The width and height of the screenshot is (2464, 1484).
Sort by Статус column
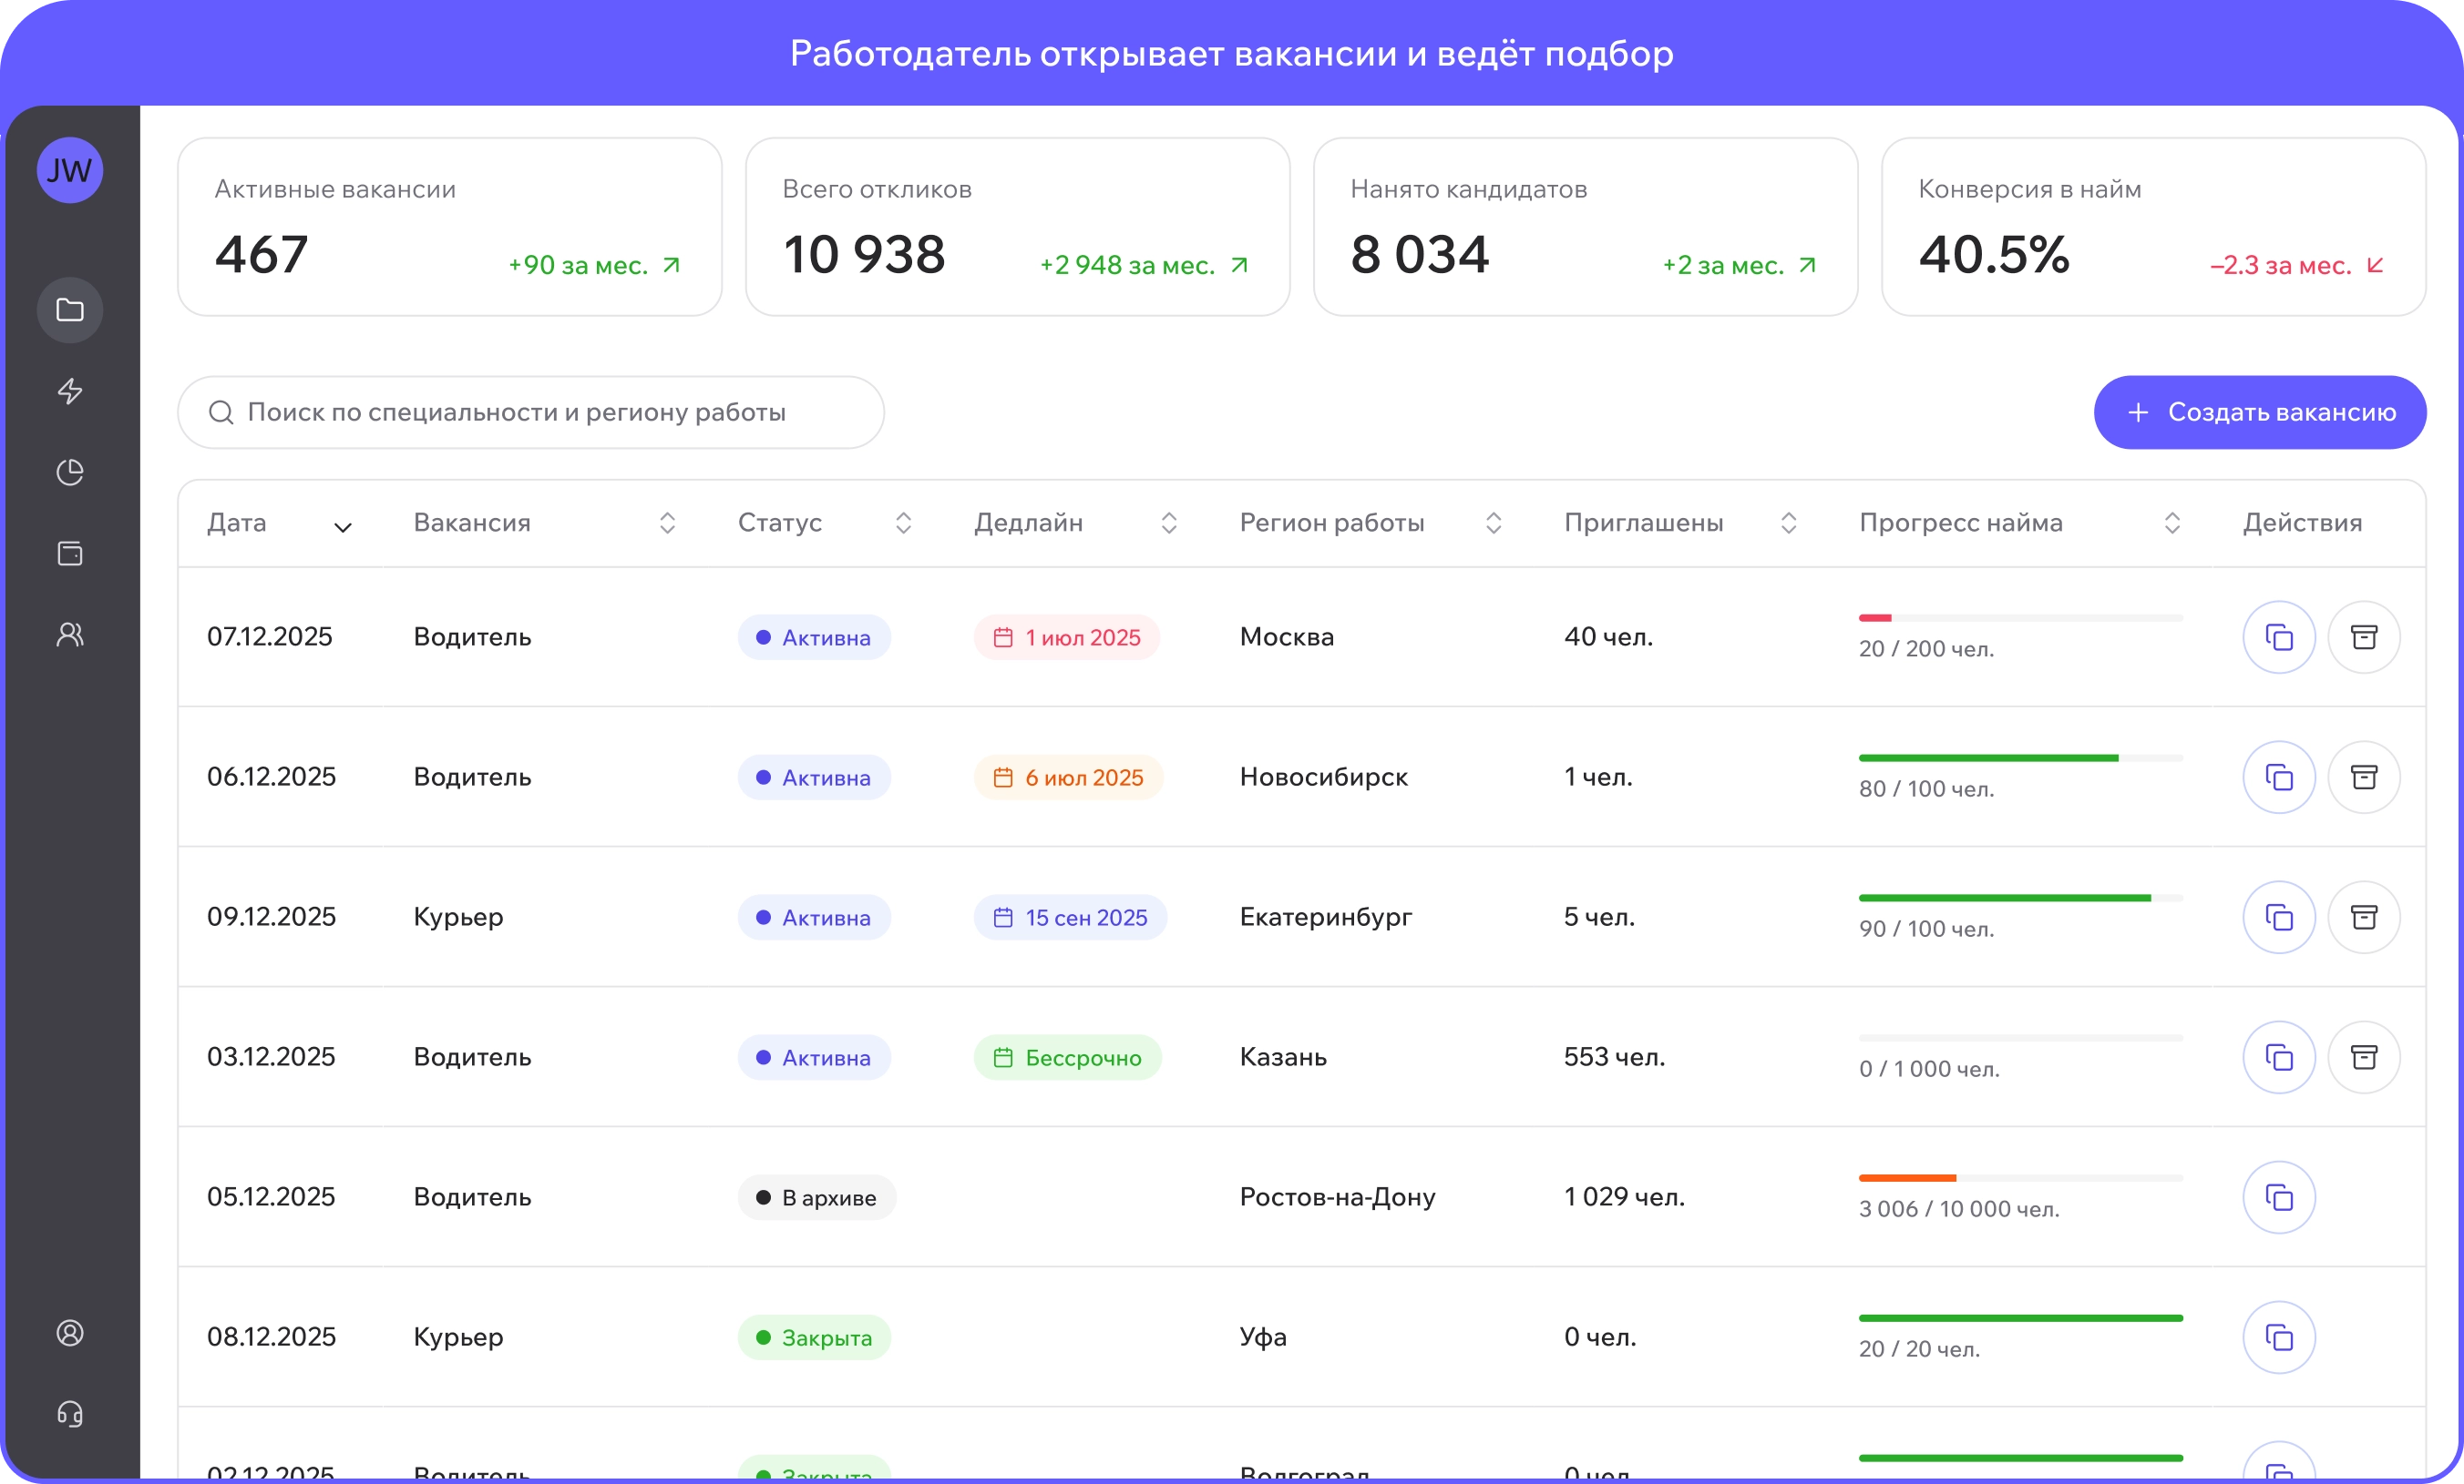[x=903, y=523]
